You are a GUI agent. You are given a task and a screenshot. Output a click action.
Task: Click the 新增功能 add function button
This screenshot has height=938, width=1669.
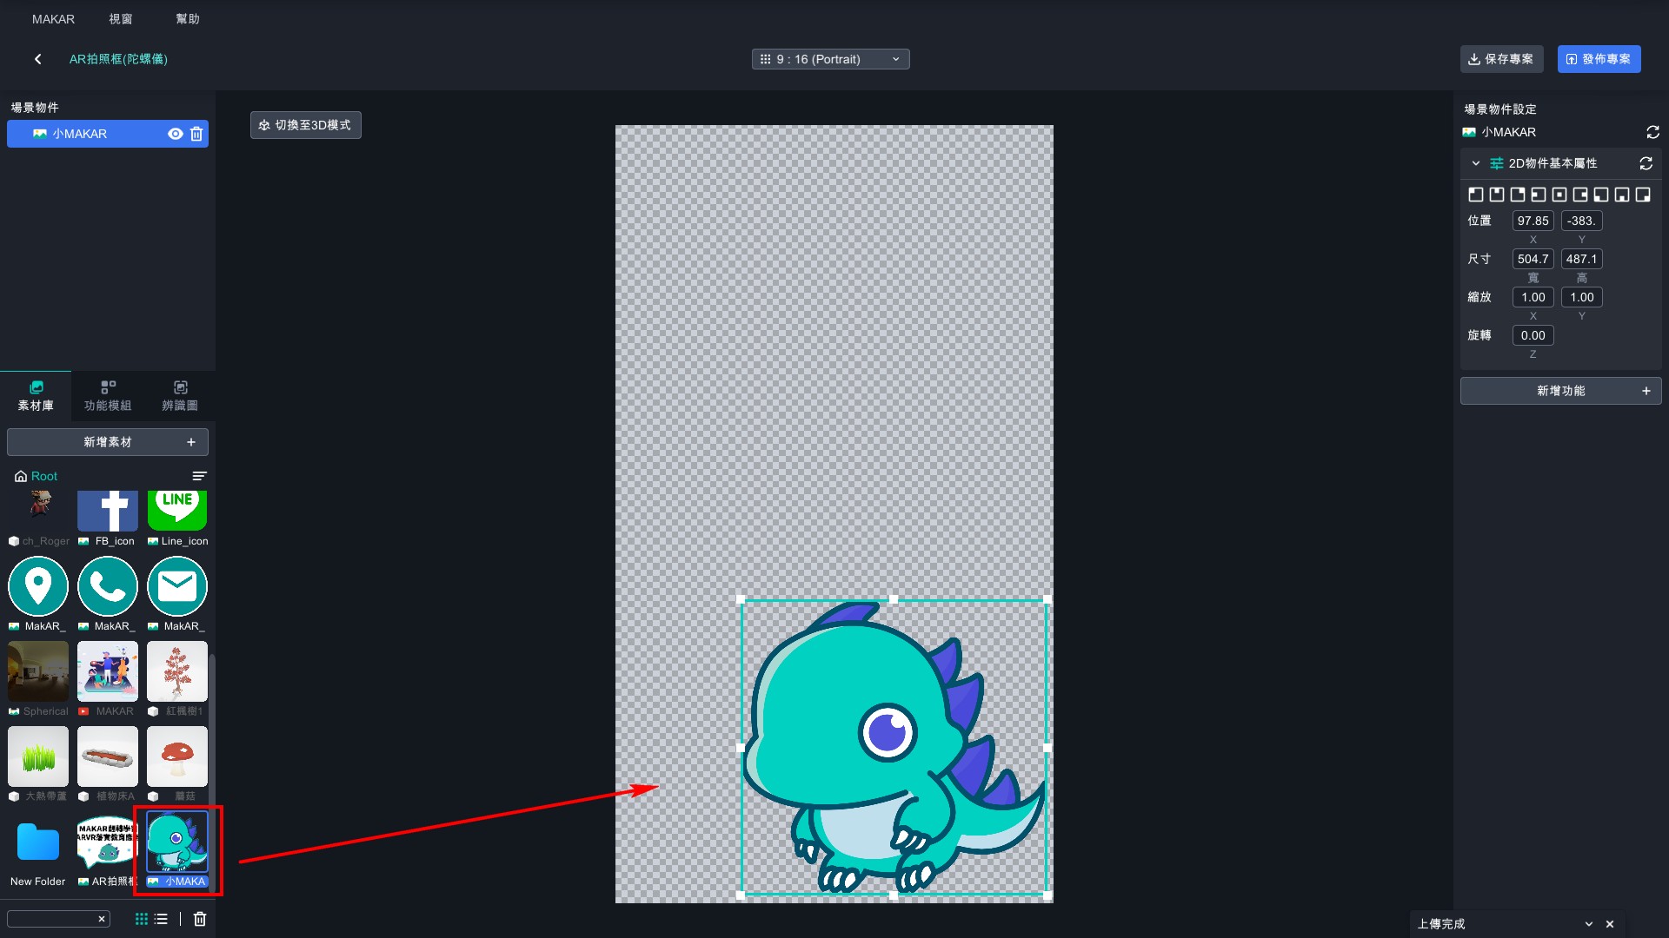coord(1560,391)
